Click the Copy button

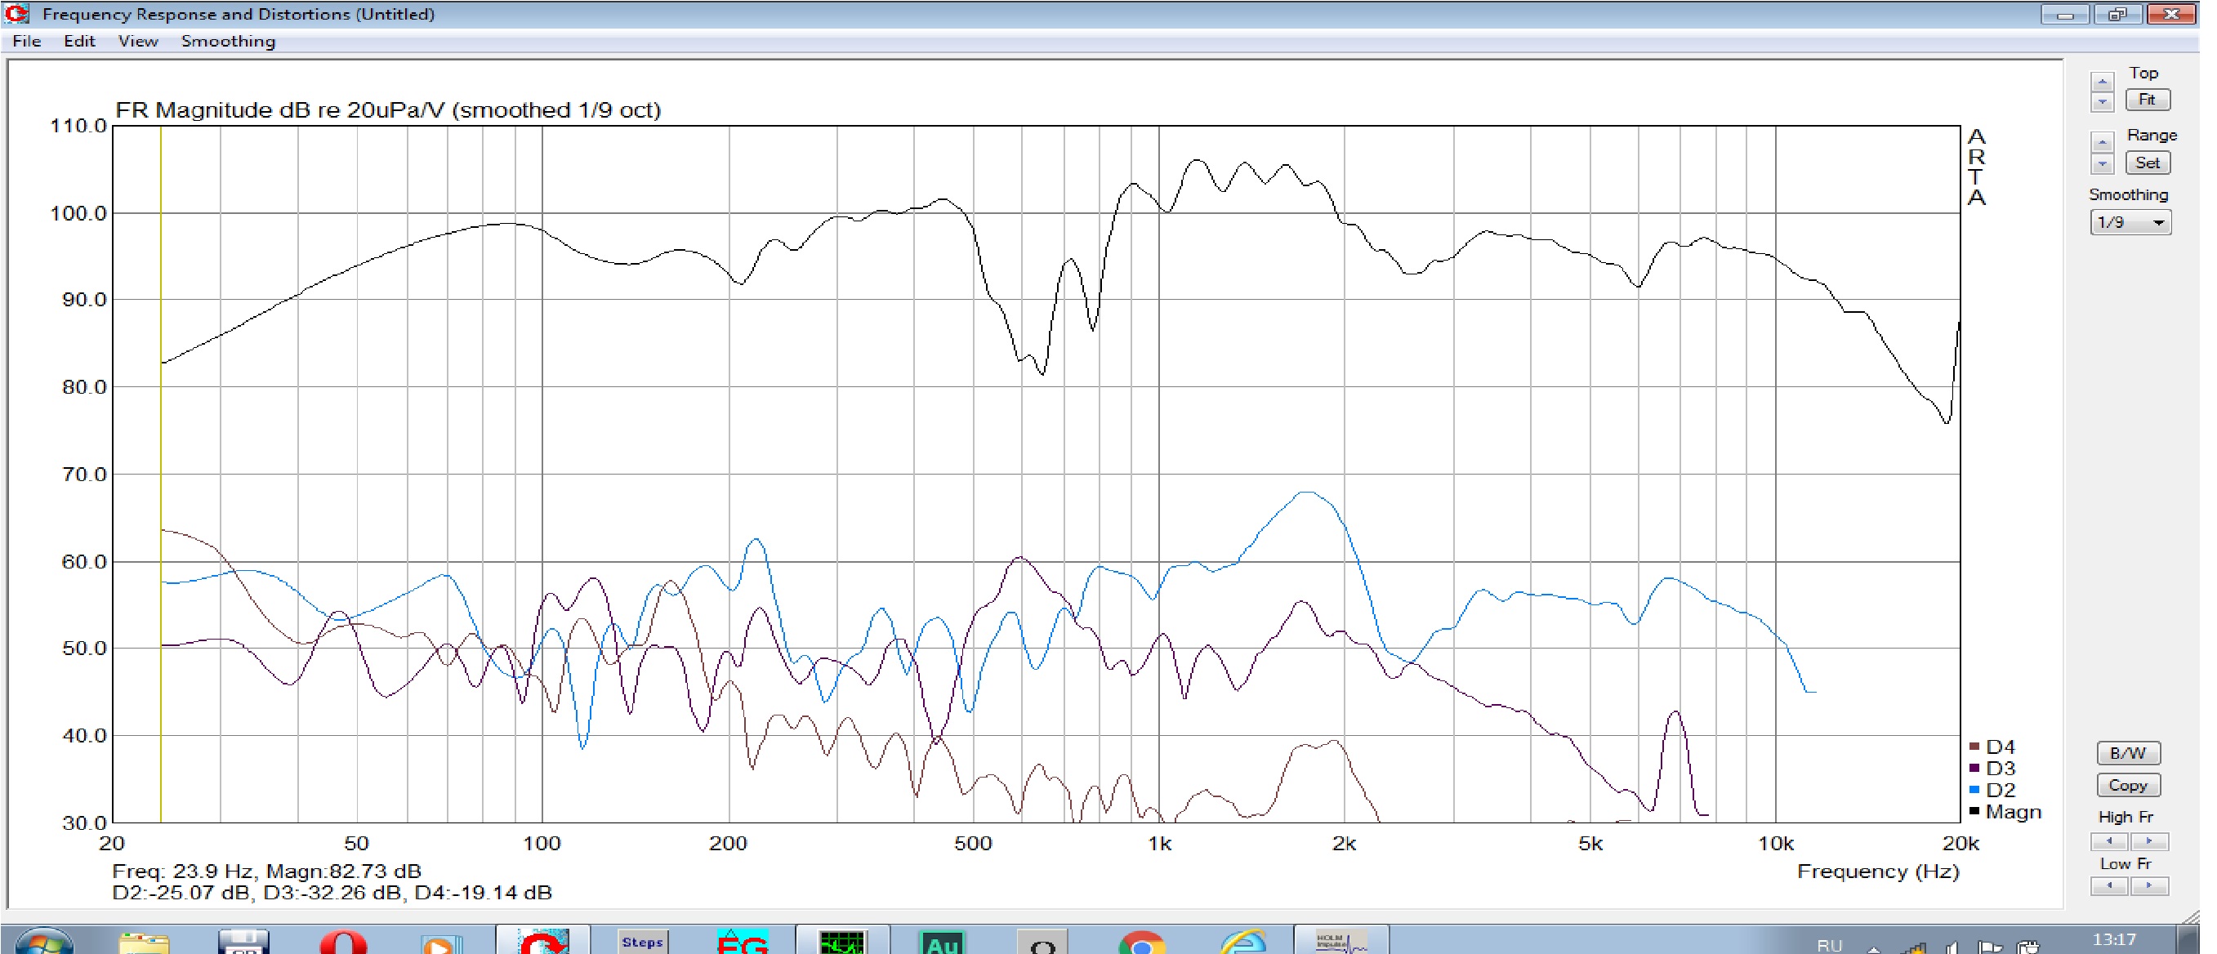tap(2127, 786)
